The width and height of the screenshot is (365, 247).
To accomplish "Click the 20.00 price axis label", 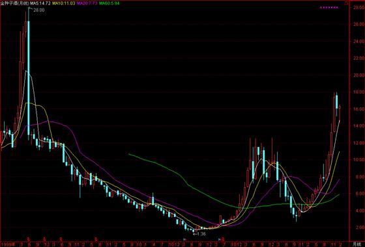I will tap(358, 75).
